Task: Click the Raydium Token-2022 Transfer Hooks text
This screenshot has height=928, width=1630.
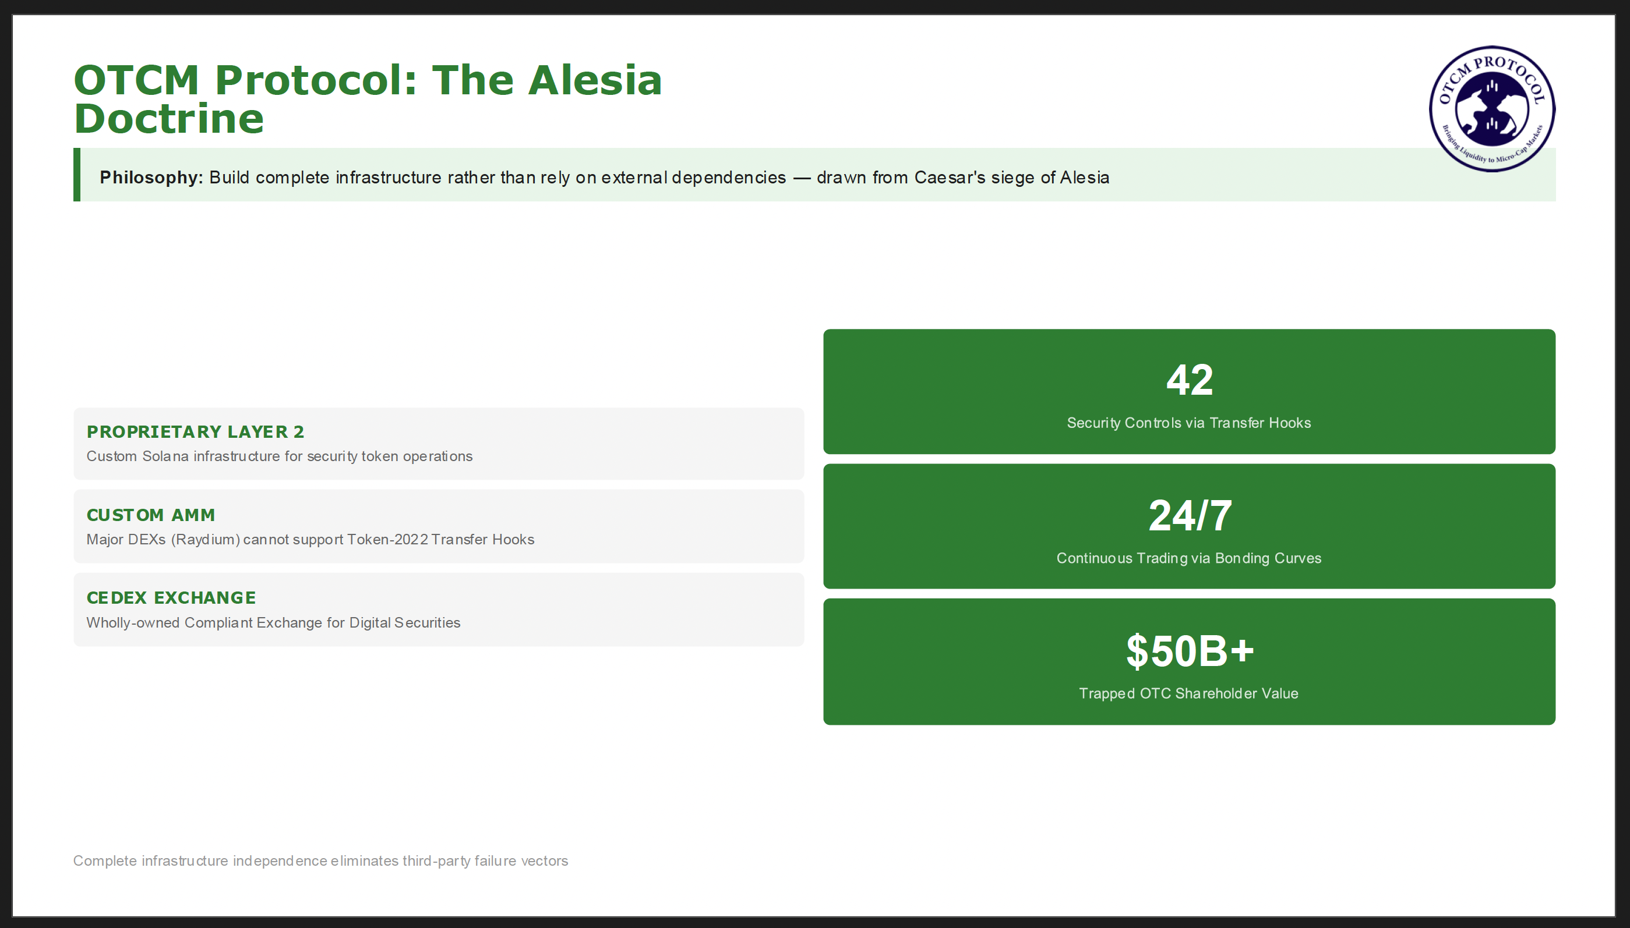Action: pyautogui.click(x=310, y=539)
